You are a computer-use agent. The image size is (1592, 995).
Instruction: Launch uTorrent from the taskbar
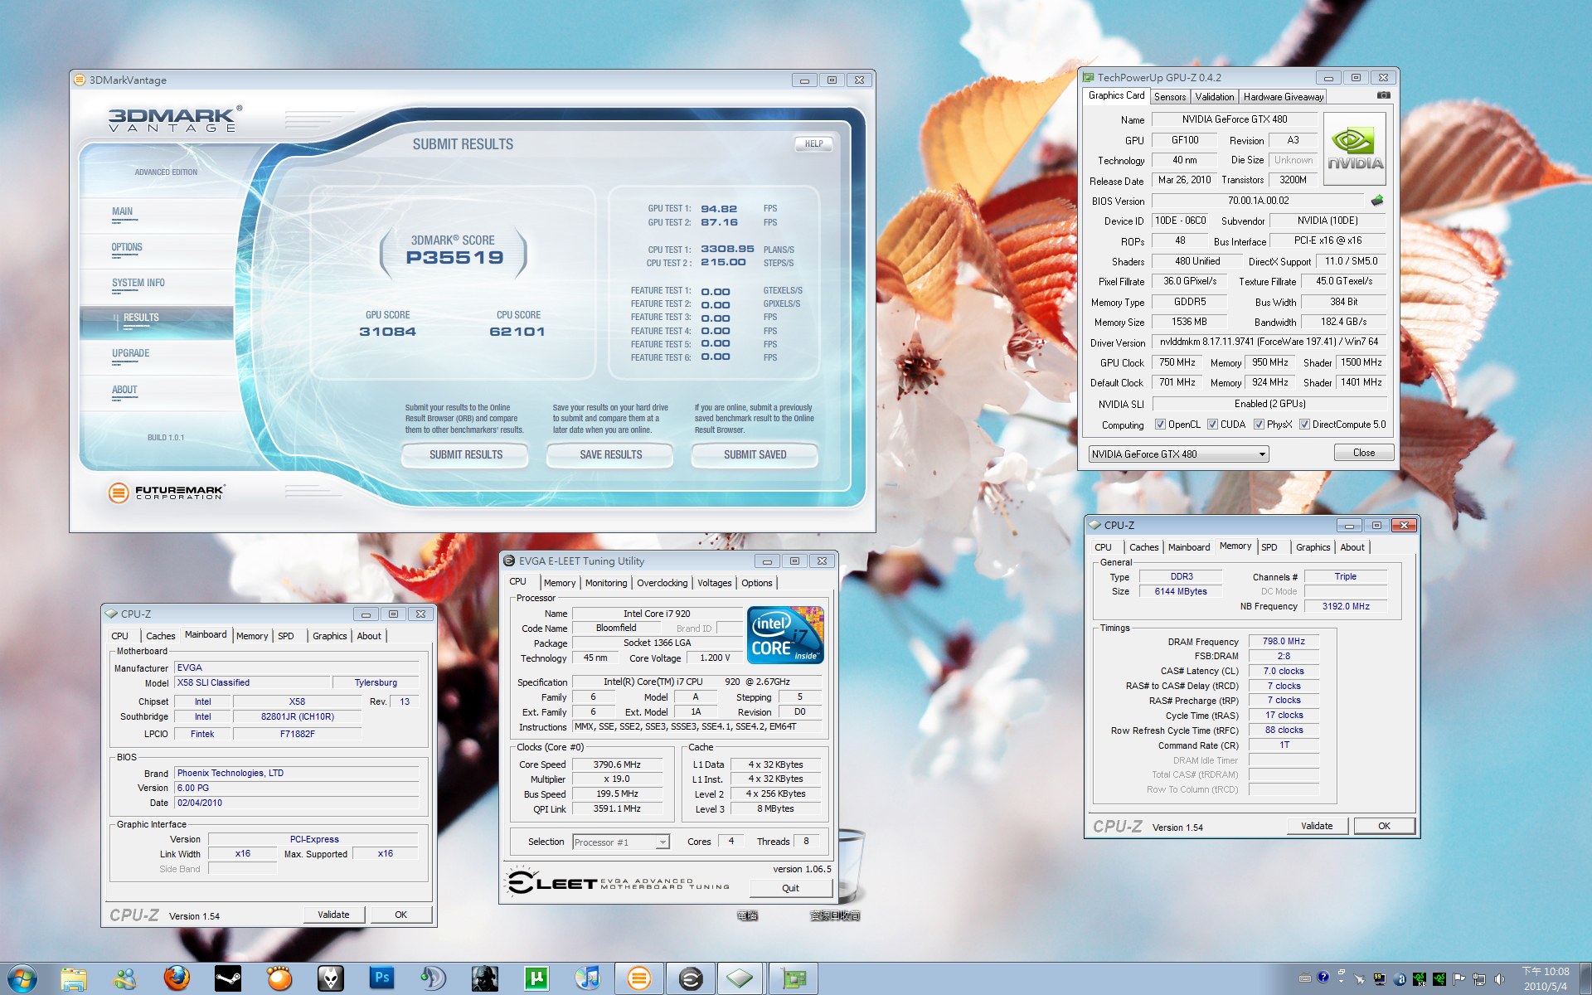536,978
